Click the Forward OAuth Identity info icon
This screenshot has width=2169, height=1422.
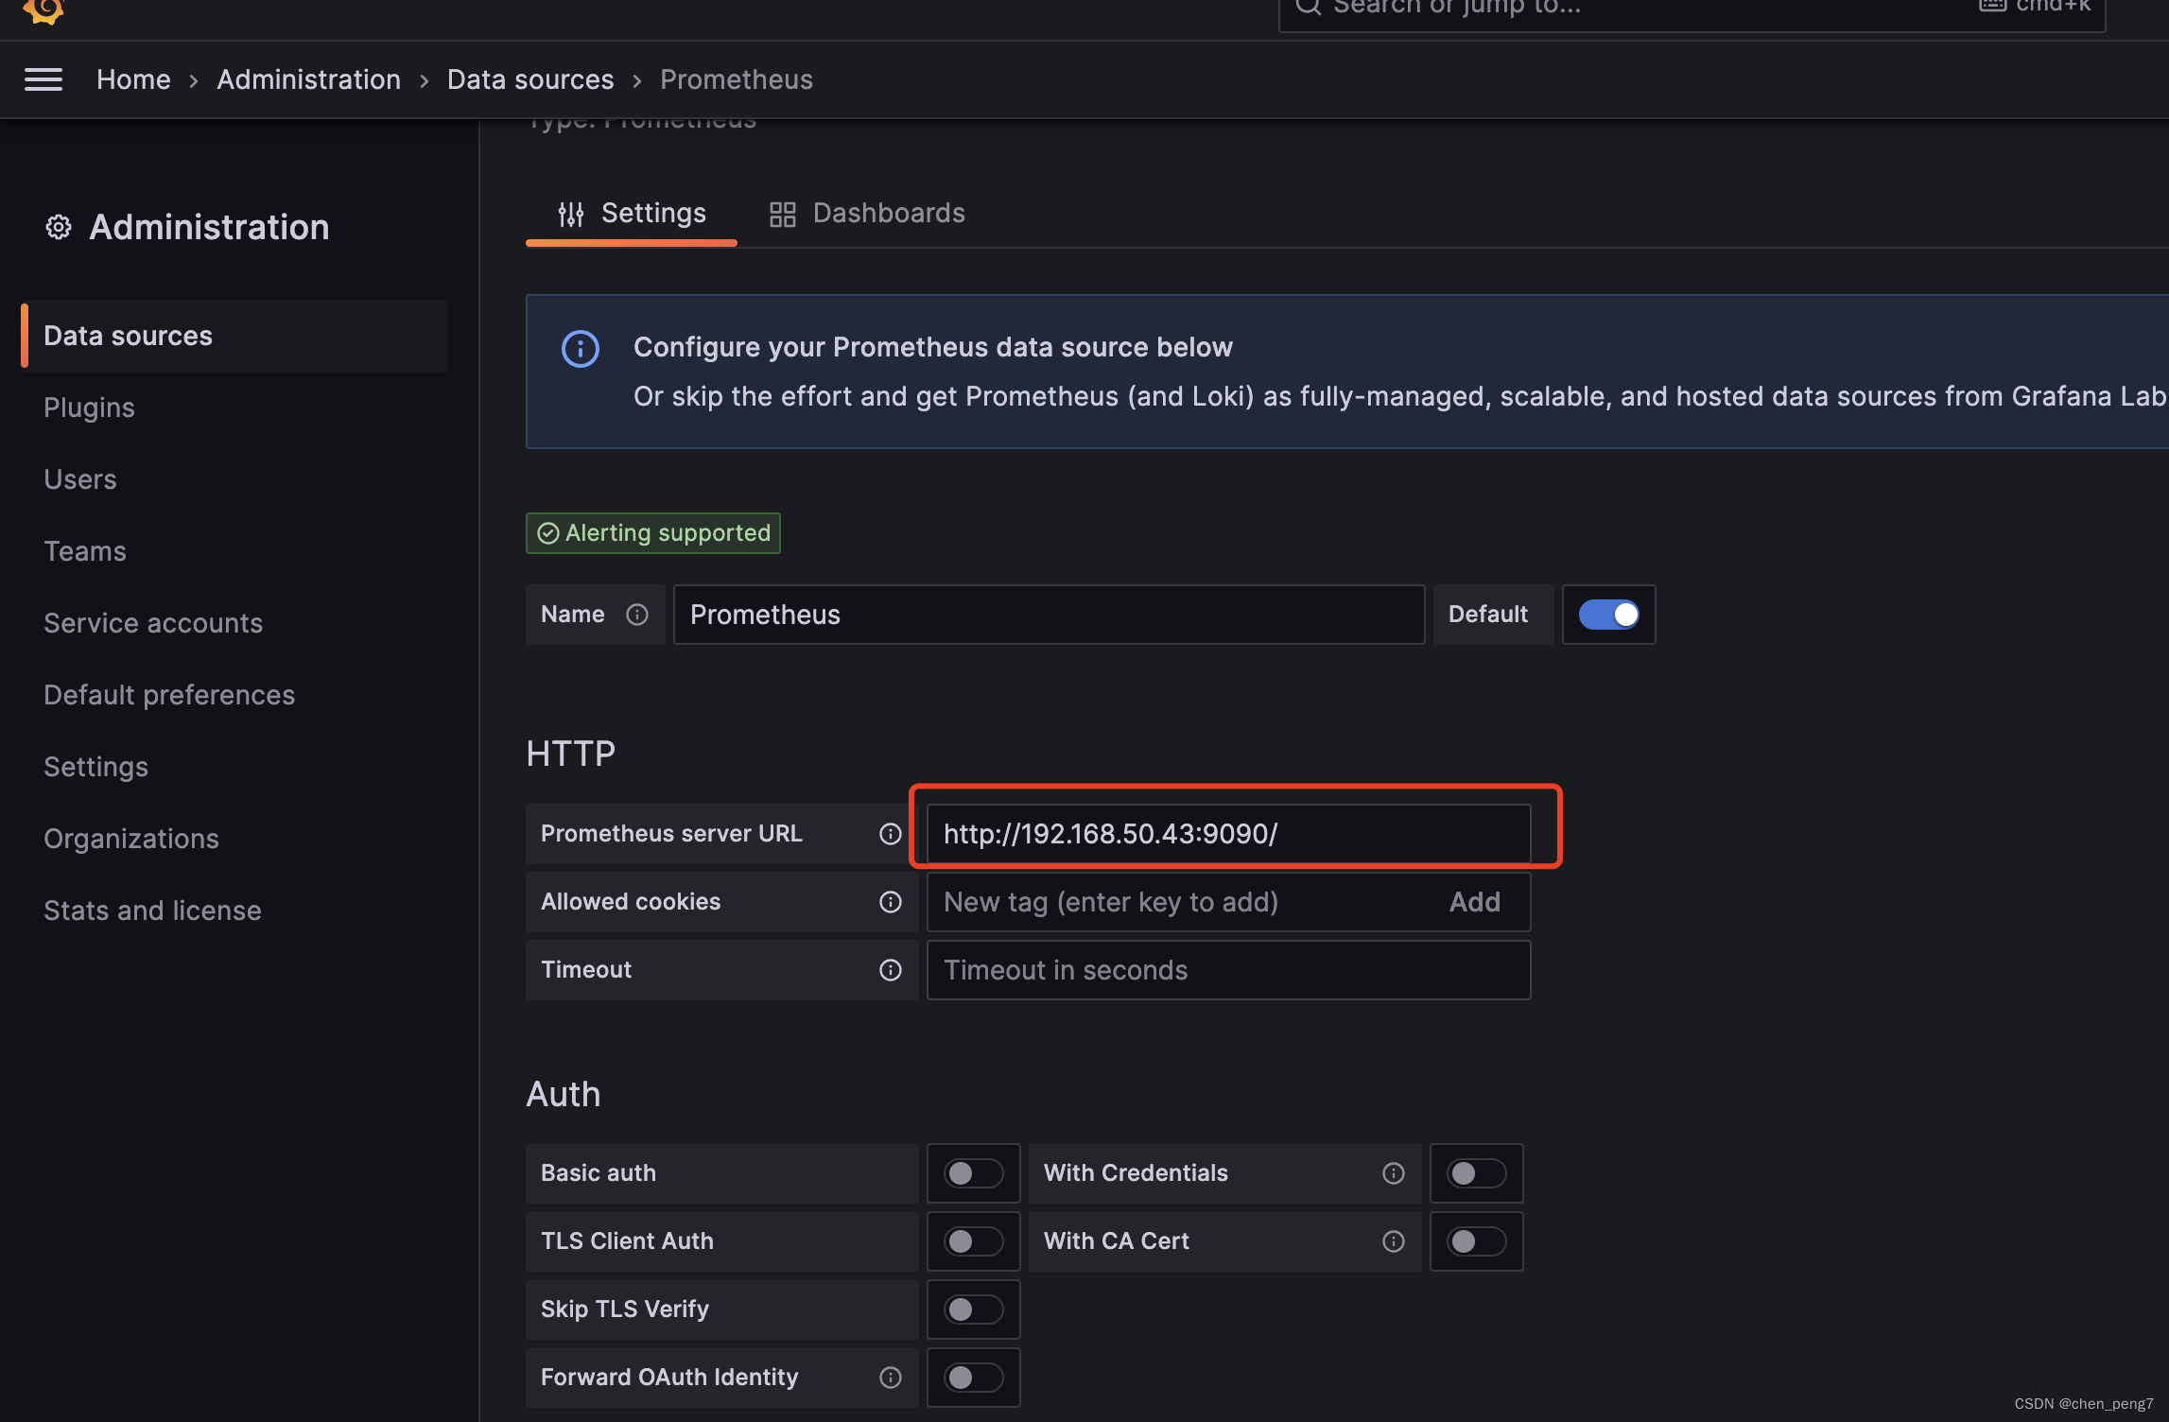[890, 1378]
